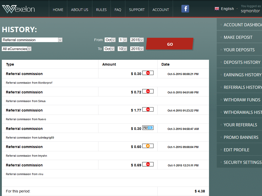This screenshot has width=262, height=196.
Task: Click the sqmonitor username
Action: coord(250,11)
